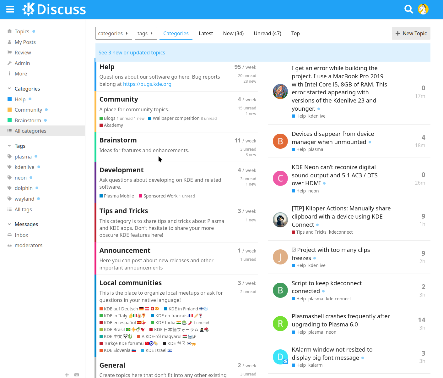Click the More vertical dots icon

click(9, 74)
